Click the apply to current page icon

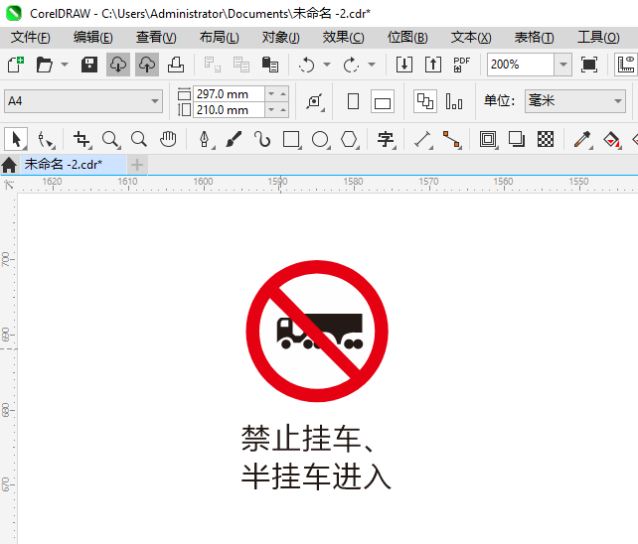(x=454, y=101)
